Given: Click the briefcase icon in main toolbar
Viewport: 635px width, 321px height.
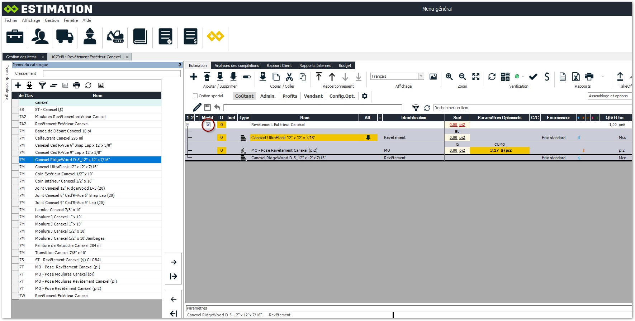Looking at the screenshot, I should click(x=15, y=37).
